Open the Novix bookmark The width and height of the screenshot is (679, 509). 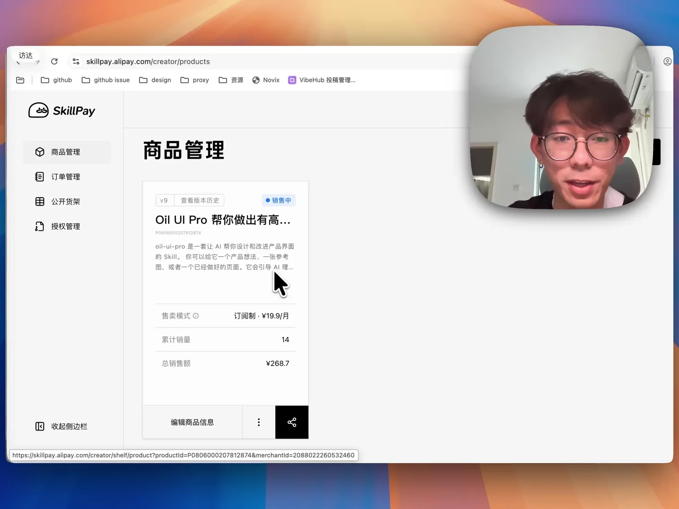point(266,80)
